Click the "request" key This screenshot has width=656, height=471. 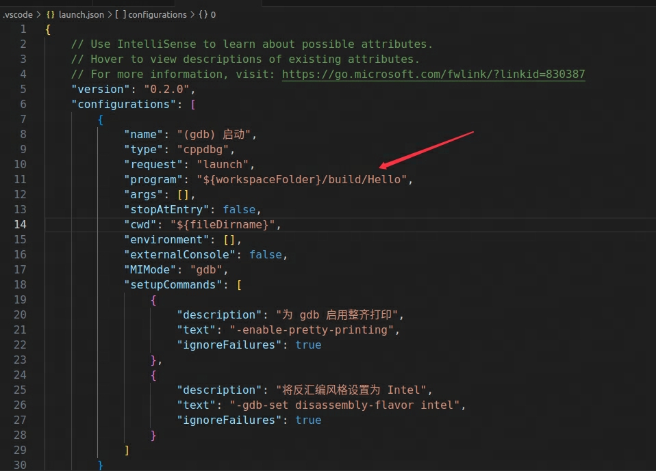click(x=153, y=165)
